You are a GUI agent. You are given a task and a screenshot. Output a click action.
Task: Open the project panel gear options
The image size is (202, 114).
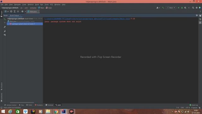pos(22,11)
